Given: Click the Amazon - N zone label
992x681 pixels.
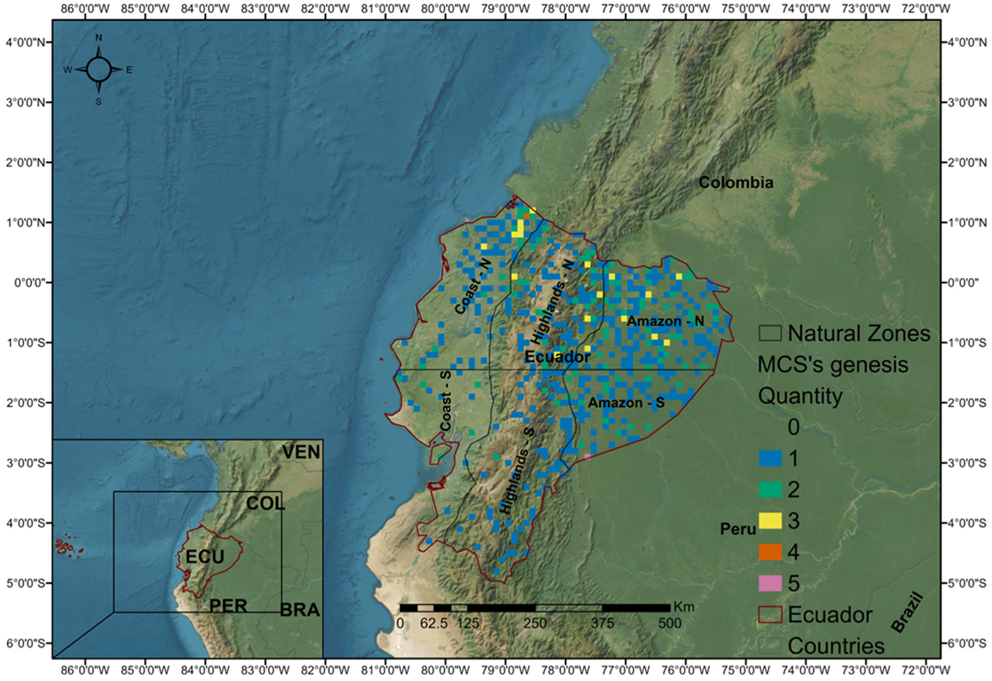Looking at the screenshot, I should (665, 321).
